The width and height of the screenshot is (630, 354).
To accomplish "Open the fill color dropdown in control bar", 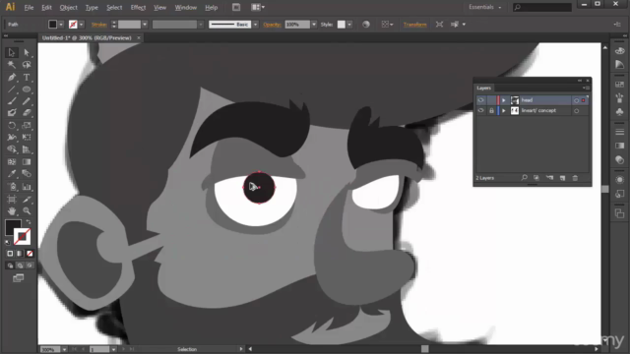I will tap(61, 25).
